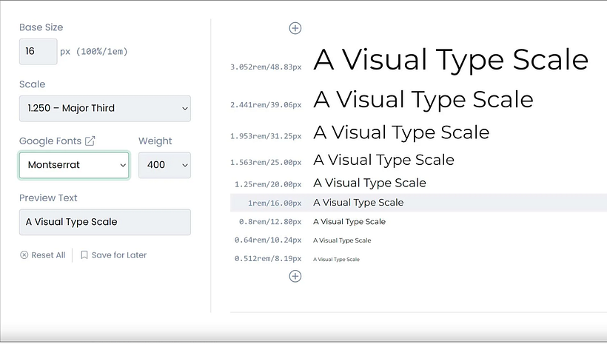Screen dimensions: 607x344
Task: Open Google Fonts external link icon
Action: click(90, 141)
